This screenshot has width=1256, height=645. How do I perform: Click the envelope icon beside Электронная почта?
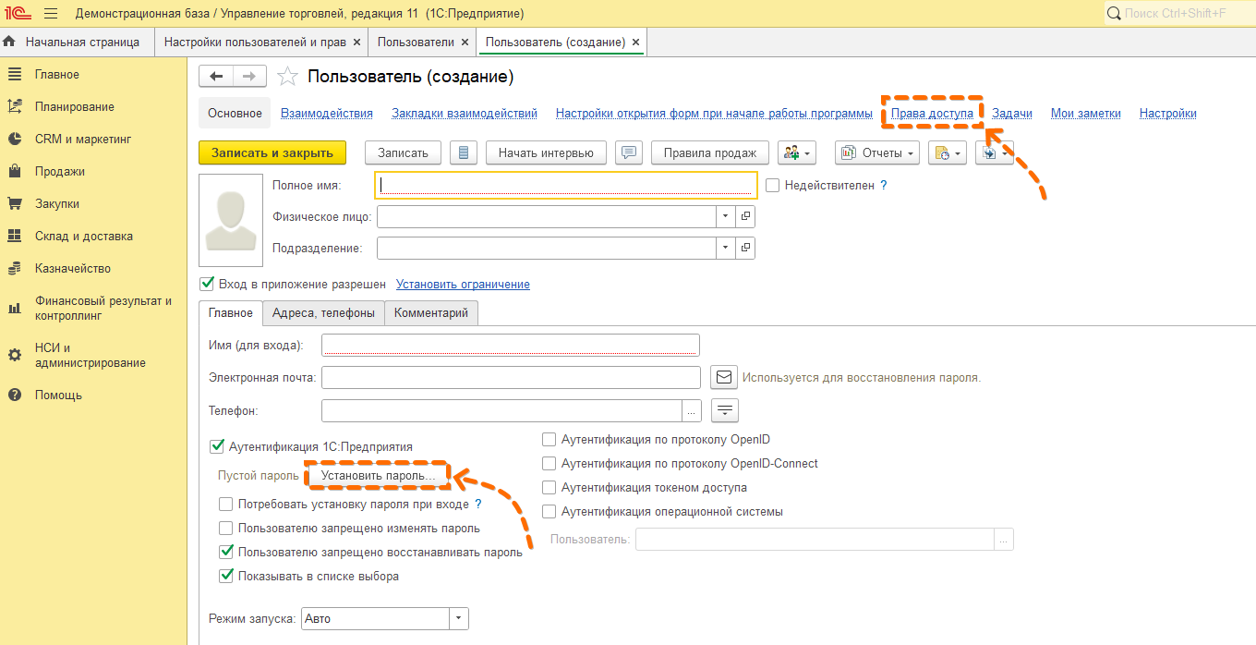tap(724, 377)
